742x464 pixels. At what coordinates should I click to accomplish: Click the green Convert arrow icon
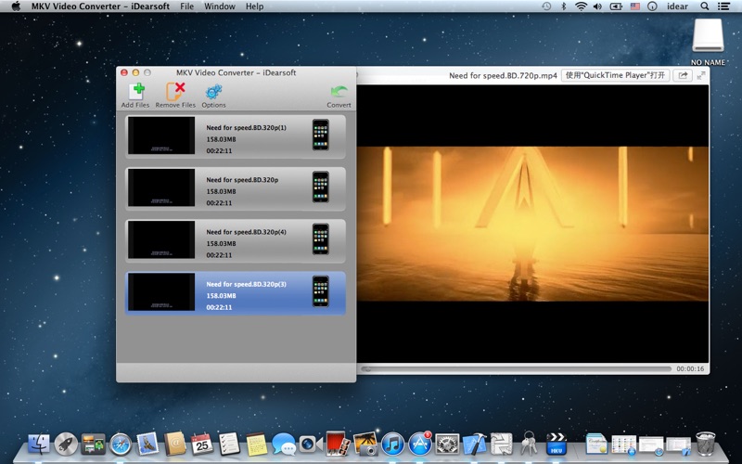(339, 92)
